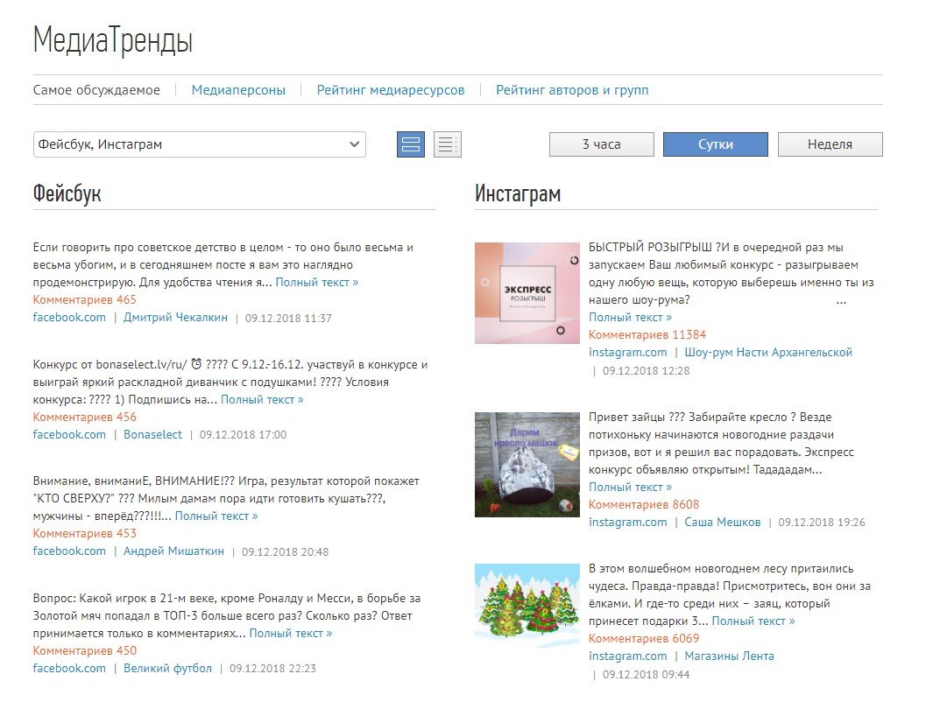Click Комментариев 6069 count
933x702 pixels.
click(x=644, y=639)
